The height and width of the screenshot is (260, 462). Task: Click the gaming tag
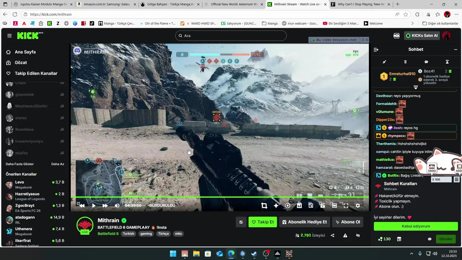click(146, 234)
